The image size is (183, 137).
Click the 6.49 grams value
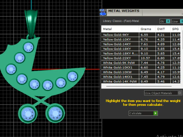[144, 72]
